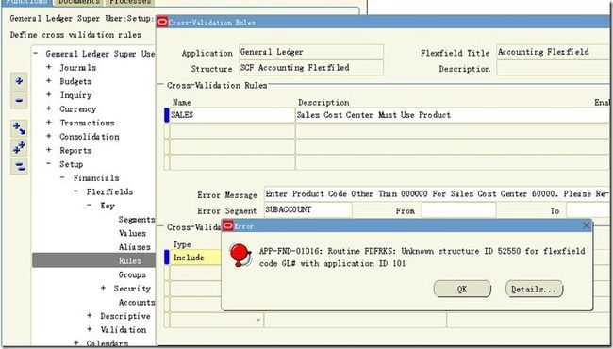The width and height of the screenshot is (613, 349).
Task: Click the red alarm bell error icon
Action: click(x=240, y=255)
